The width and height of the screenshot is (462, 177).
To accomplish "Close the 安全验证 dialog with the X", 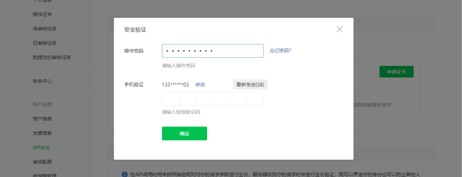I will coord(339,29).
